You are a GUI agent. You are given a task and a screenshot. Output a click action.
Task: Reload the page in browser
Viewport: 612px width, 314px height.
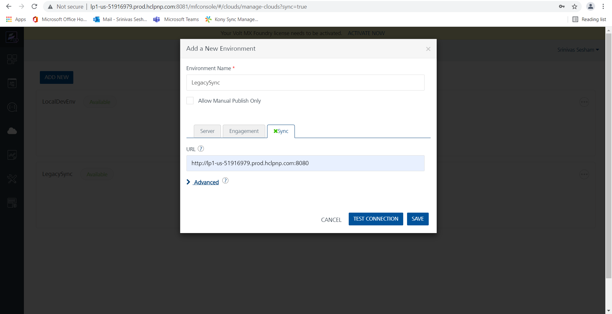34,6
